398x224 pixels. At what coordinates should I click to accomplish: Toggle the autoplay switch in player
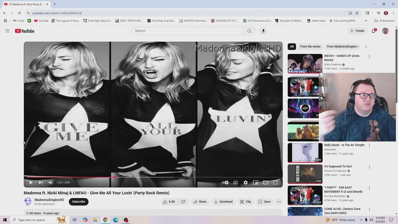(x=225, y=183)
